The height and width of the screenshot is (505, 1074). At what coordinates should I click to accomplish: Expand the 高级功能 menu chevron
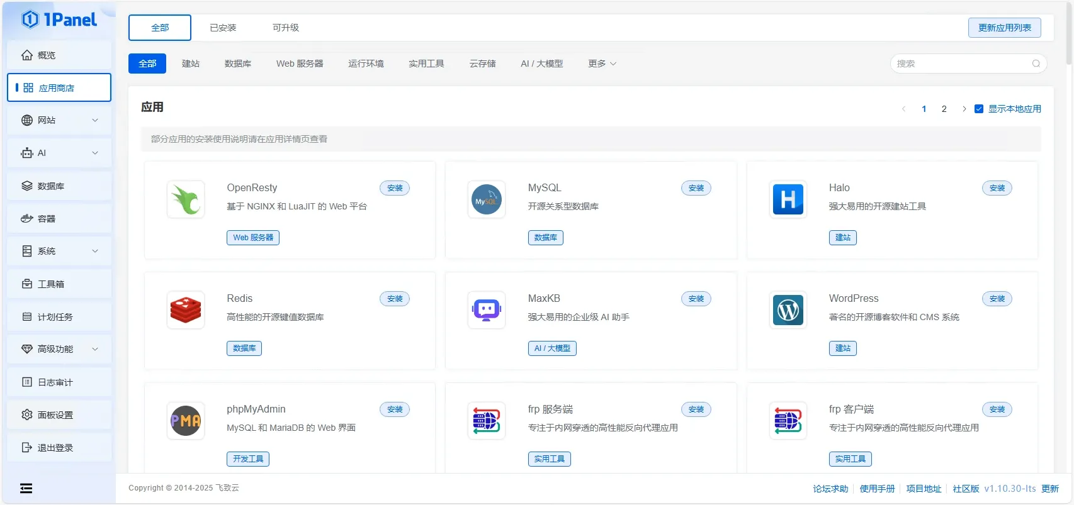pyautogui.click(x=95, y=349)
